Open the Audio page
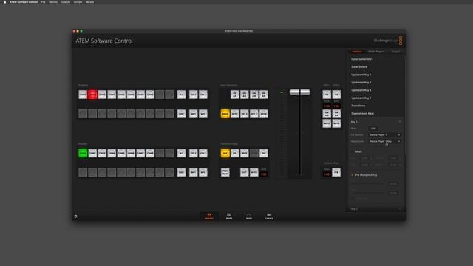Image resolution: width=473 pixels, height=266 pixels. coord(249,216)
